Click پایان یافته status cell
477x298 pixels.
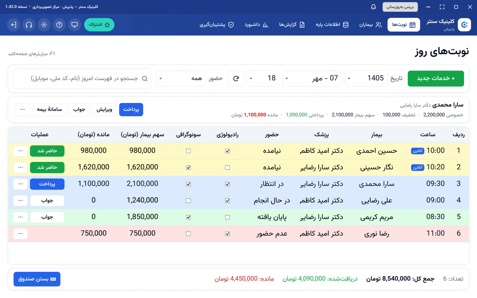pos(272,217)
